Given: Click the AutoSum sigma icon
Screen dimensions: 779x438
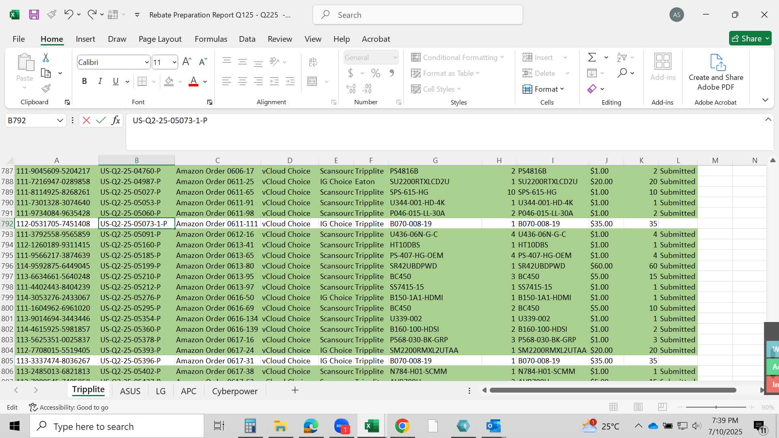Looking at the screenshot, I should tap(592, 58).
